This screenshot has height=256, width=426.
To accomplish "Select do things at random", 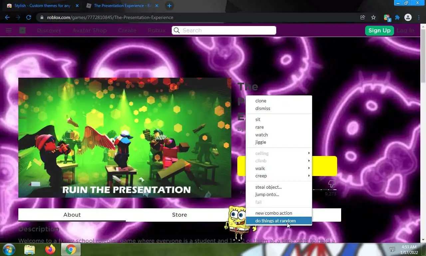I will point(279,221).
